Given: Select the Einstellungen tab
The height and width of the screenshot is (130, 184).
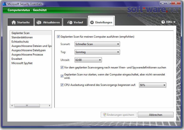Looking at the screenshot, I should [x=101, y=21].
